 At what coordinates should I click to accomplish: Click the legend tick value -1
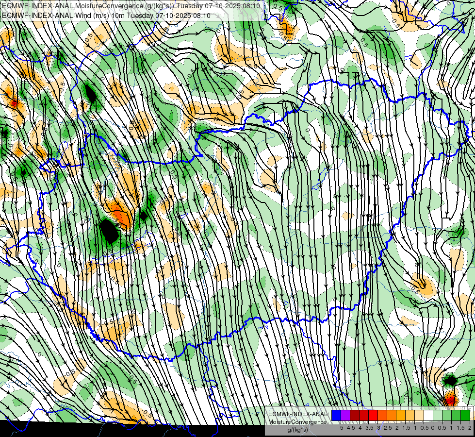point(414,428)
